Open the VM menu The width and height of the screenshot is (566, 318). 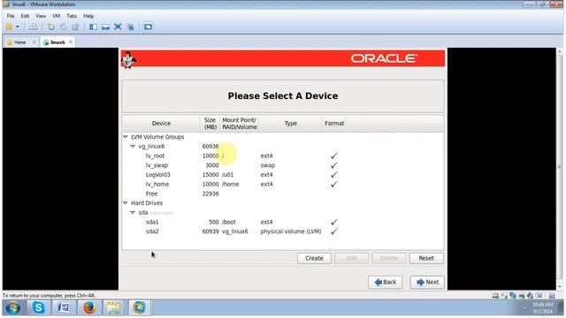click(57, 16)
